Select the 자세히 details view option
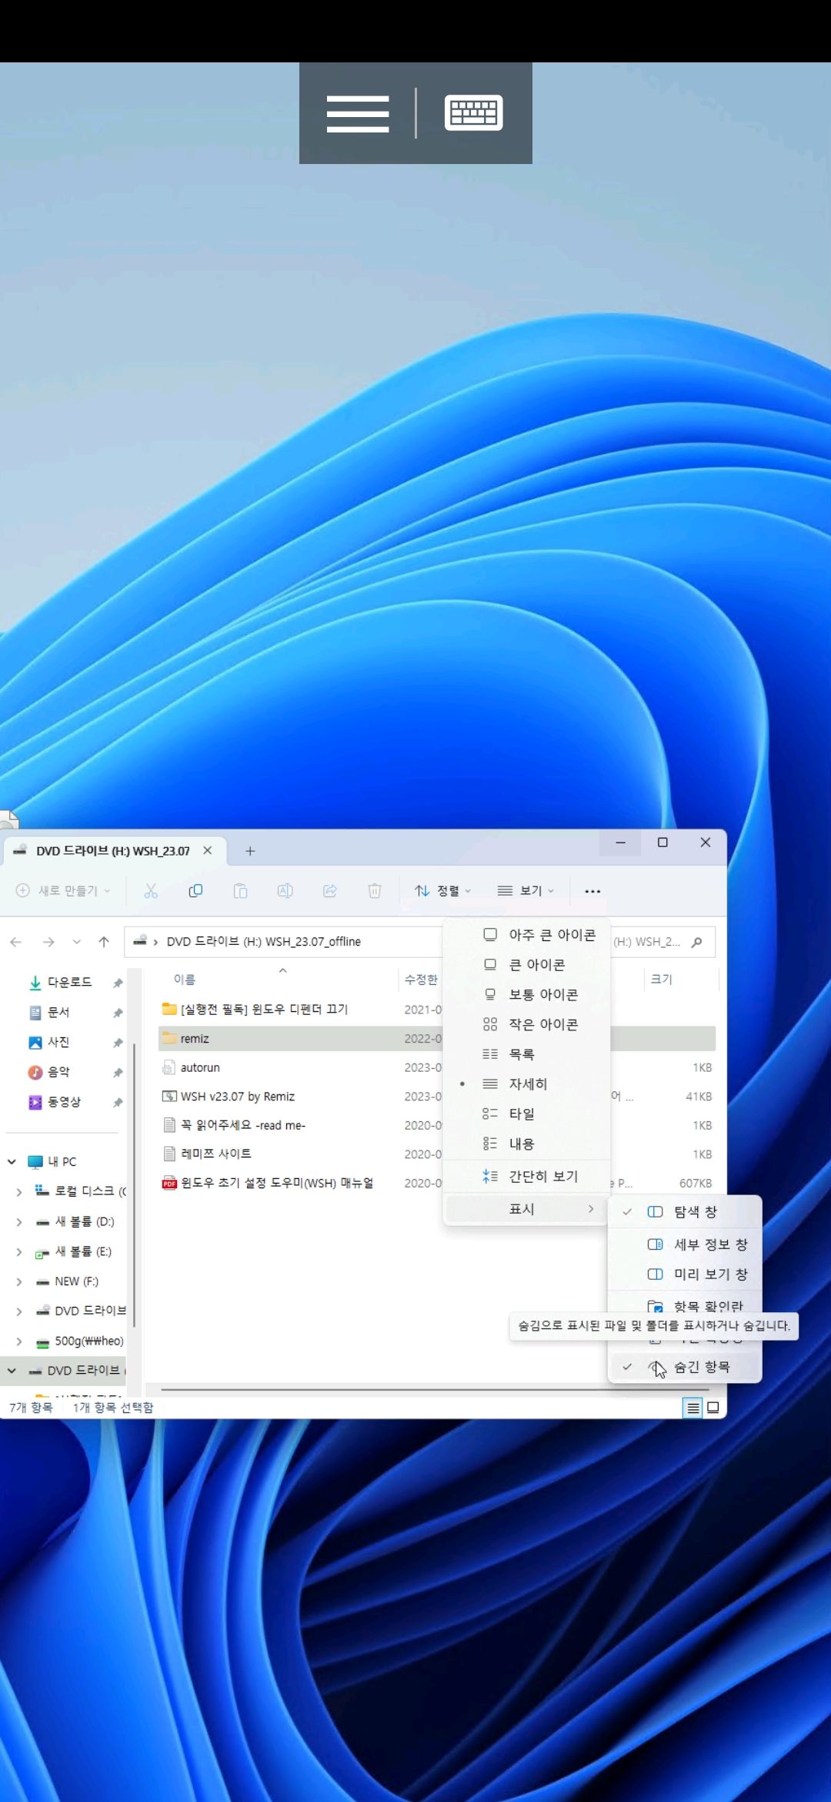Screen dimensions: 831x1802 point(527,1084)
